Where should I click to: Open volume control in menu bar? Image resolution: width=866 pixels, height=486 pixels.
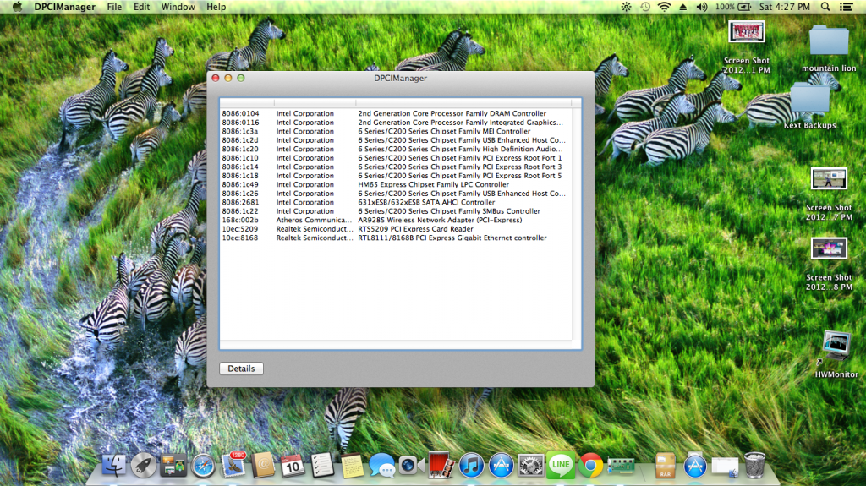[701, 7]
